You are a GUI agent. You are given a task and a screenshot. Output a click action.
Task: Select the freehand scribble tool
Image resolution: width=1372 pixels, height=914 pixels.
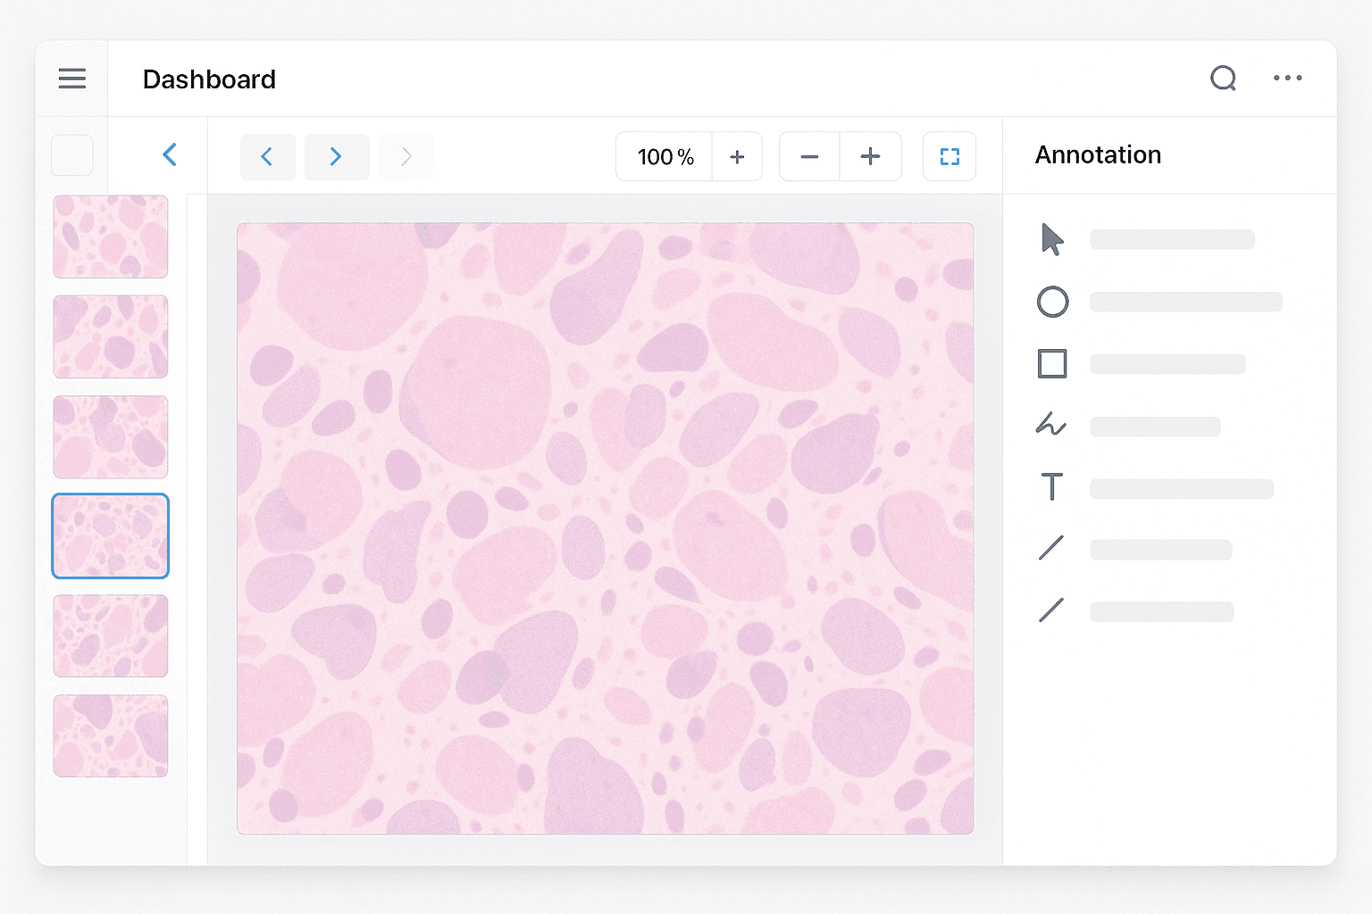(1051, 425)
